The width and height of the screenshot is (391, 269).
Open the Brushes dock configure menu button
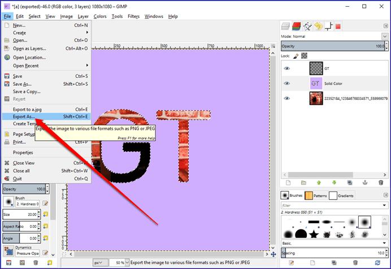pyautogui.click(x=385, y=195)
